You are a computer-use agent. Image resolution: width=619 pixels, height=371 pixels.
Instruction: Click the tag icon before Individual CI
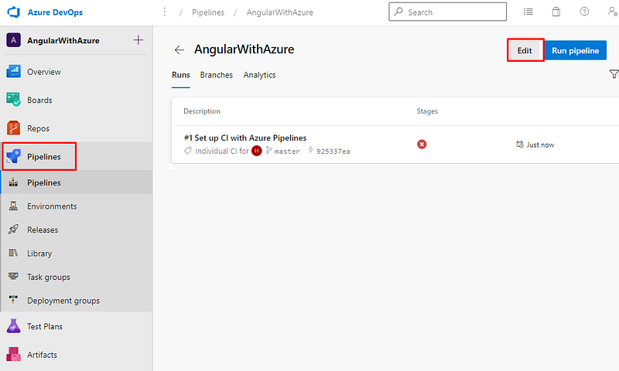click(188, 151)
